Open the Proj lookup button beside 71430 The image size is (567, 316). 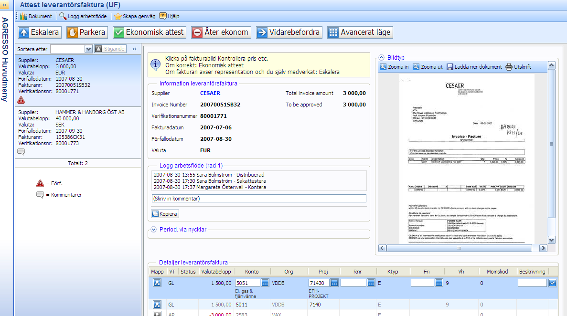pos(334,283)
